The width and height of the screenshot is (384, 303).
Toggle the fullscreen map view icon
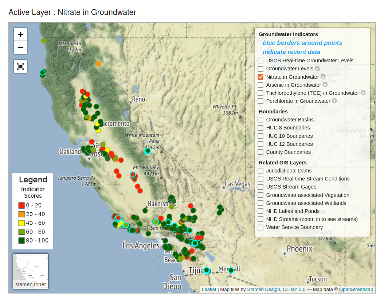[20, 66]
